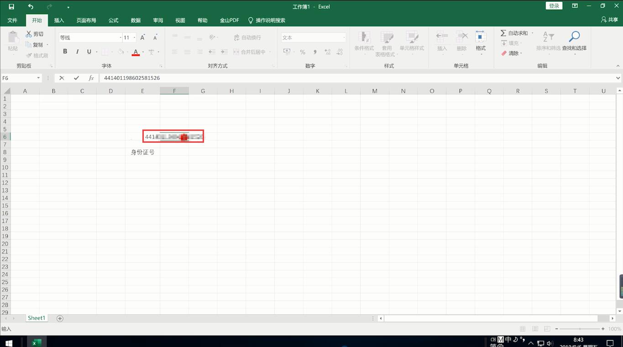
Task: Click the Normal view icon in status bar
Action: pyautogui.click(x=523, y=329)
